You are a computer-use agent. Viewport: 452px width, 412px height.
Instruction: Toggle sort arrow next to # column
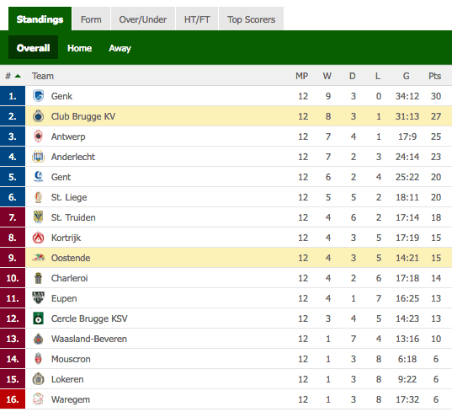click(x=18, y=76)
